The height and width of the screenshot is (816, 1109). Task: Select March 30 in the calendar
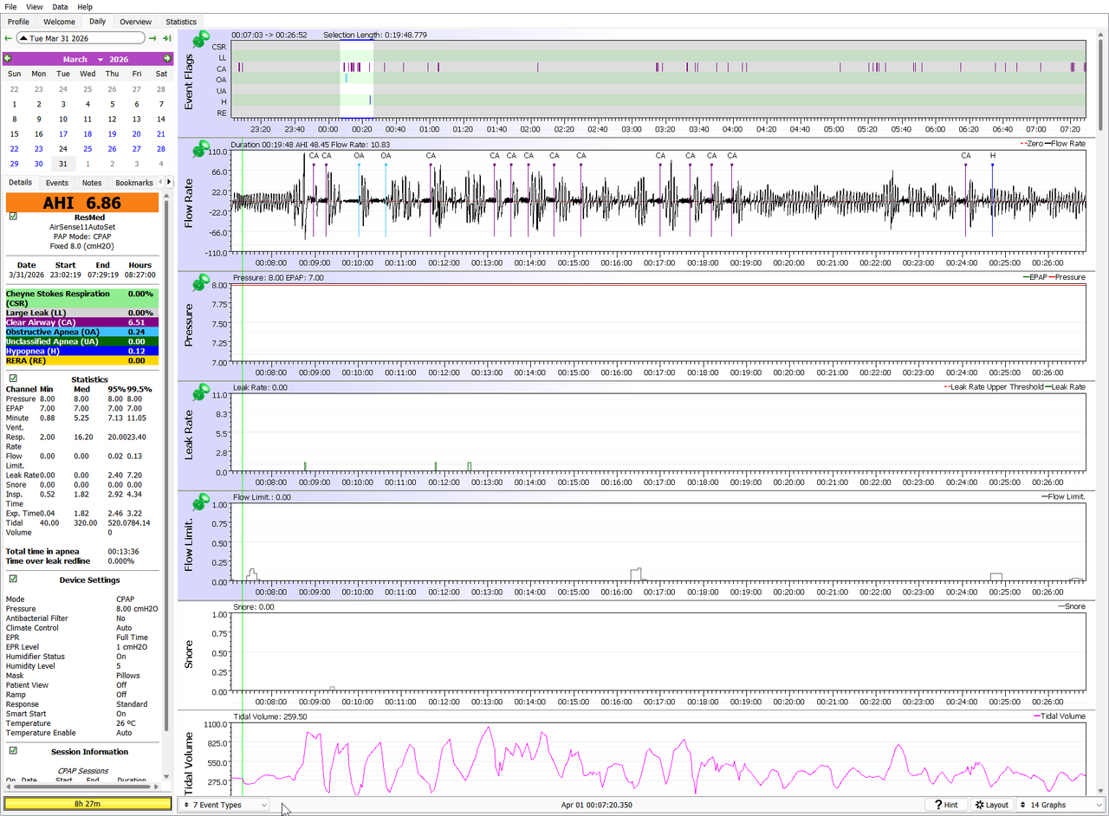38,164
